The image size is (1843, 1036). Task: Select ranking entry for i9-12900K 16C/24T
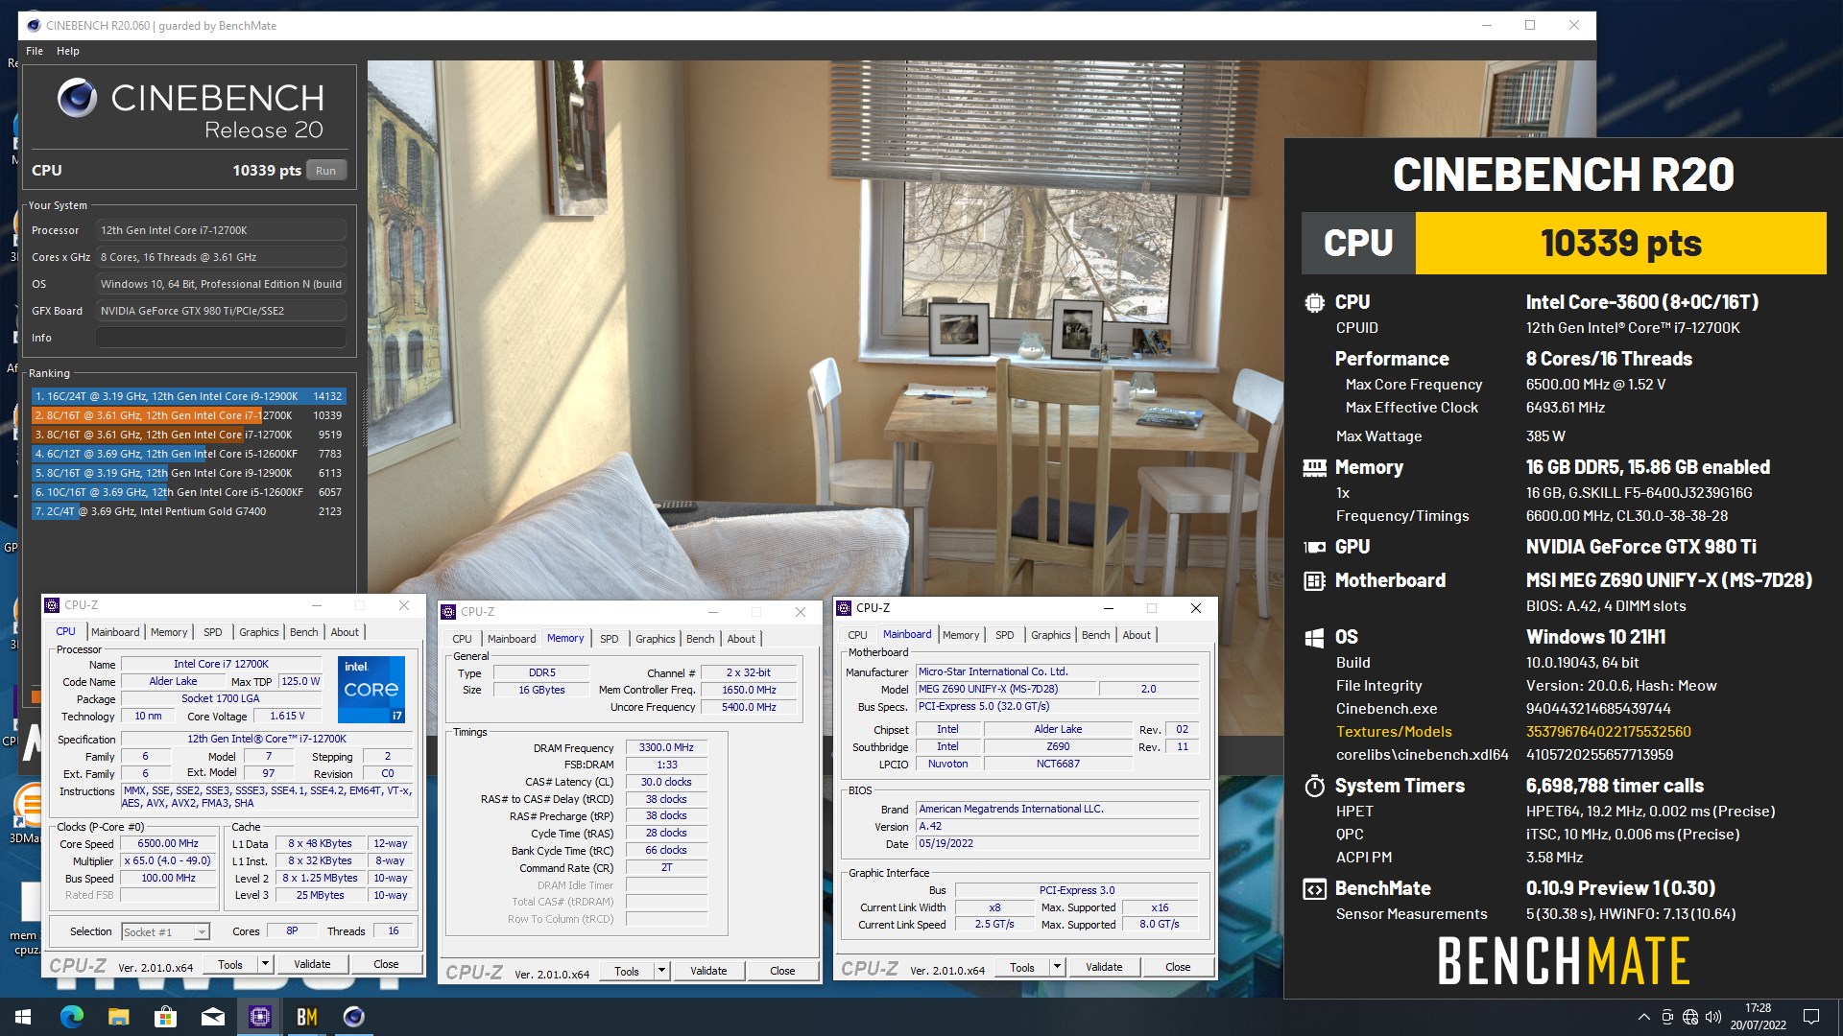pos(188,396)
